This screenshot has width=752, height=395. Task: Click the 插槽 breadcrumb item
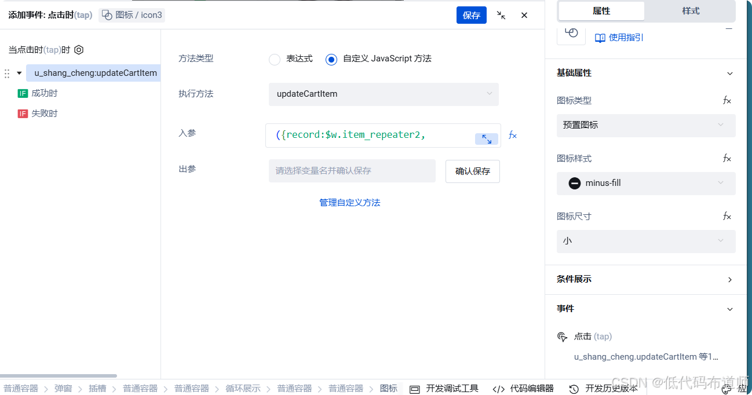[x=97, y=389]
